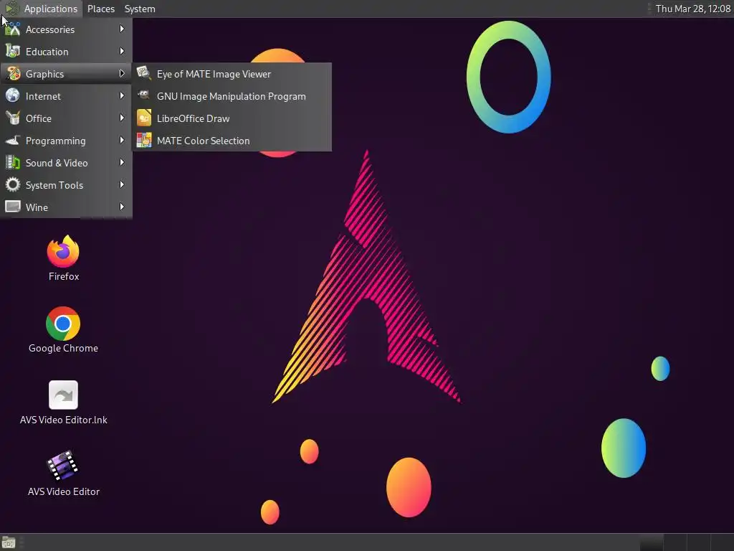Select the AVS Video Editor filmstrip icon
Screen dimensions: 734x551
click(x=63, y=466)
